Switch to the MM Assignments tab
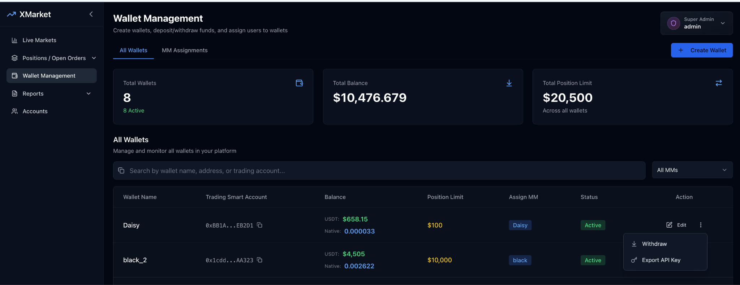The image size is (740, 285). (185, 51)
